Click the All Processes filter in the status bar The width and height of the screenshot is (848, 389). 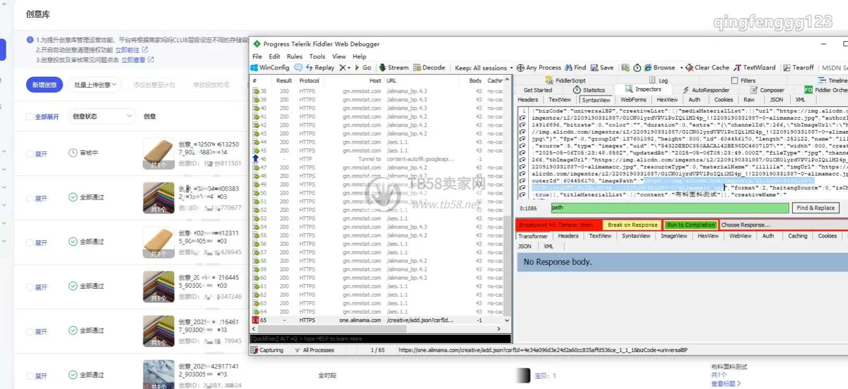(314, 350)
